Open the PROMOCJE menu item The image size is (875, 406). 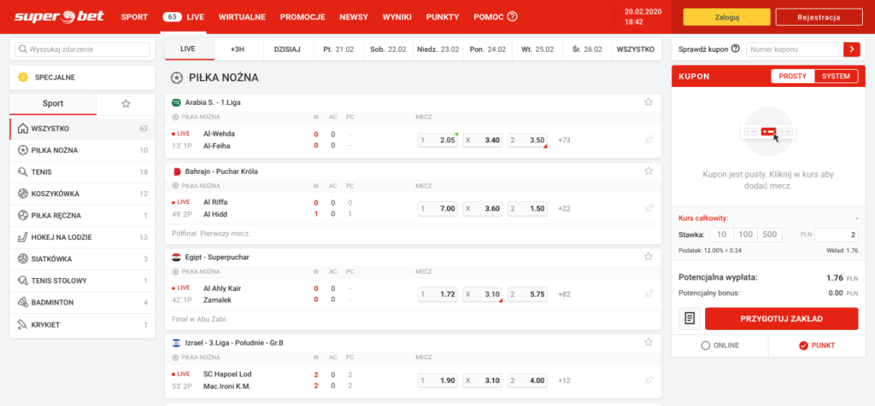point(302,17)
